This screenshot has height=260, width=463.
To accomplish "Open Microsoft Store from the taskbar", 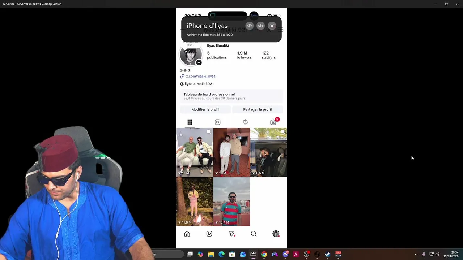I will point(232,254).
